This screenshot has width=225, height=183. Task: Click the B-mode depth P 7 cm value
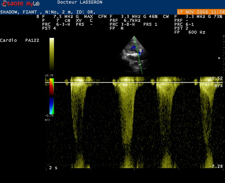(x=56, y=20)
